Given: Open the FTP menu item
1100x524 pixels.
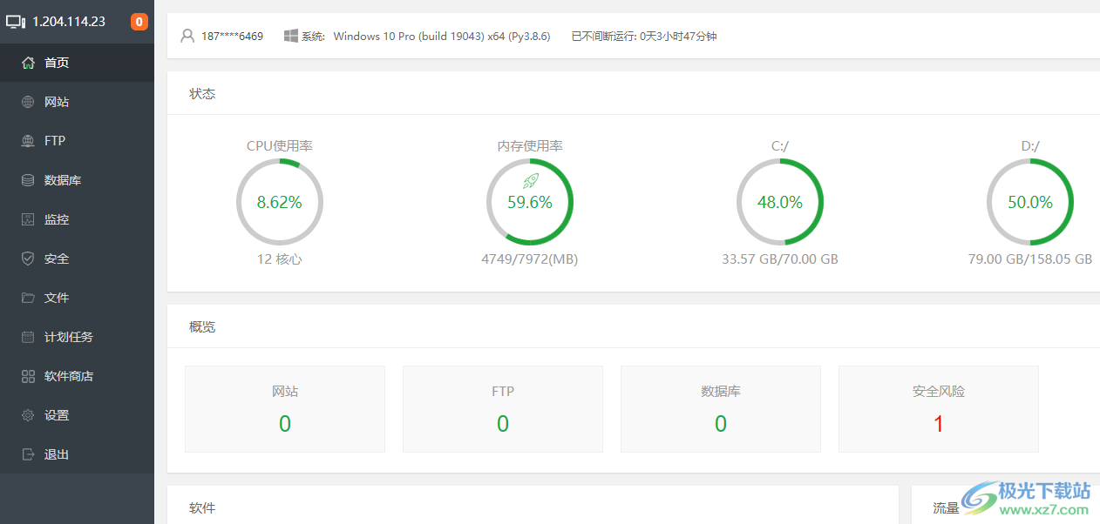Looking at the screenshot, I should point(77,141).
